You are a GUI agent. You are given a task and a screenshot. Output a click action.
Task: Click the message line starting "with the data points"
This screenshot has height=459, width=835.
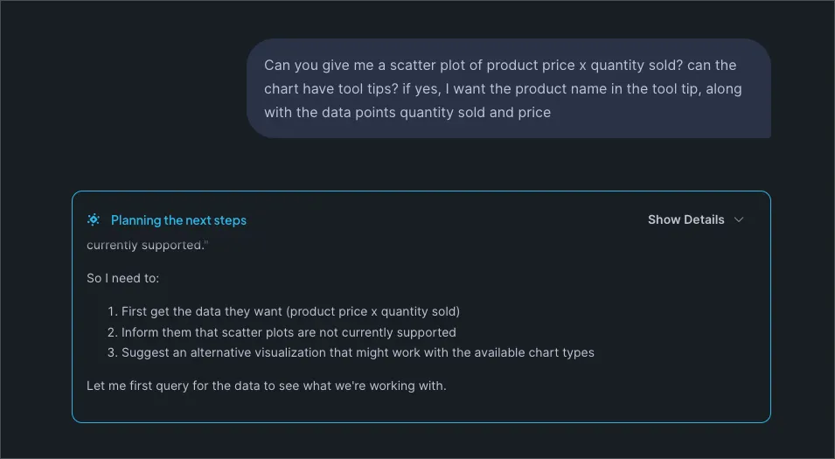(407, 112)
